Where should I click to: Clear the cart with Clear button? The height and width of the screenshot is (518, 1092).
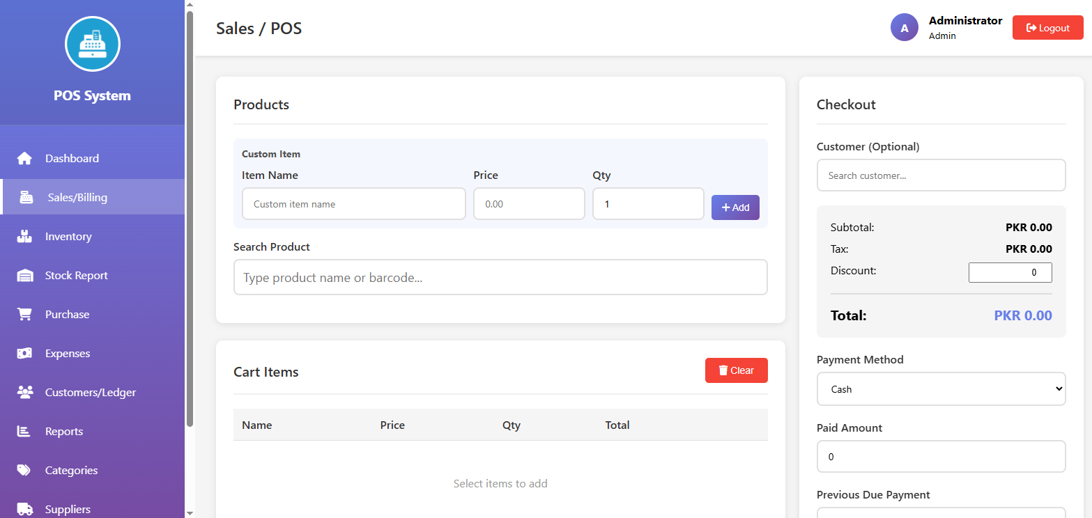[x=736, y=370]
